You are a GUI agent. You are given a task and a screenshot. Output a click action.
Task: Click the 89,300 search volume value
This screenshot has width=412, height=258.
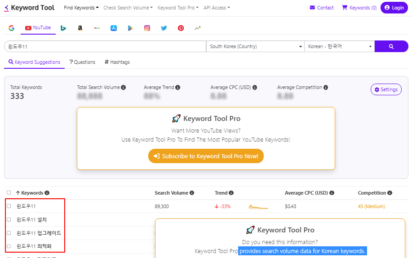[162, 206]
